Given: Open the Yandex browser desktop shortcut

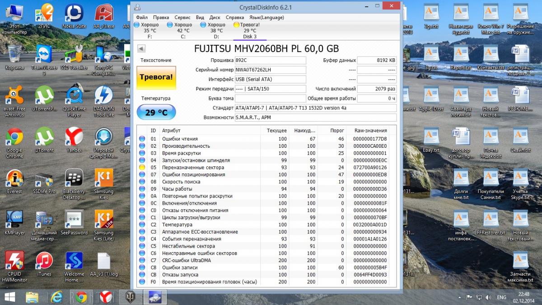Looking at the screenshot, I should pyautogui.click(x=74, y=140).
